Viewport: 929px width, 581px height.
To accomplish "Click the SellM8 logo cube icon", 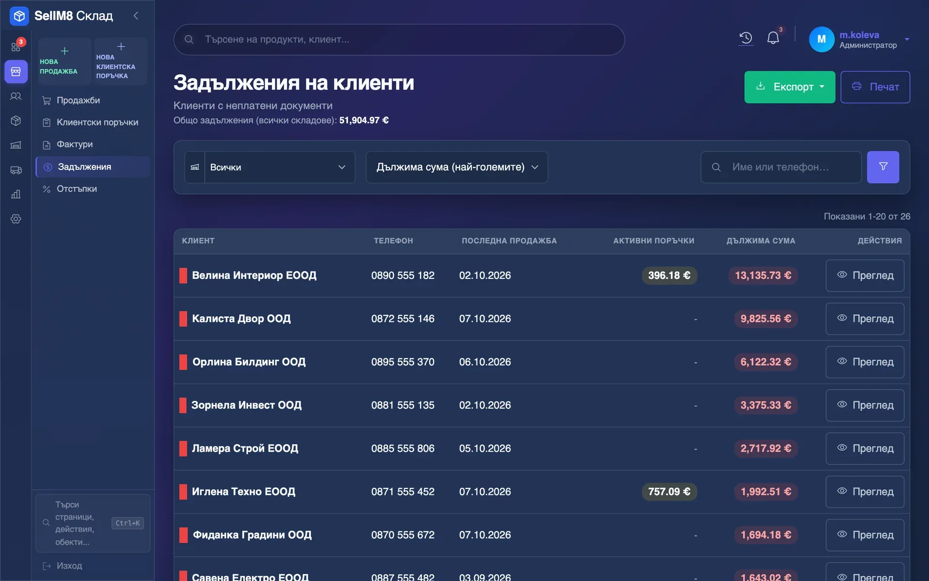I will 19,16.
